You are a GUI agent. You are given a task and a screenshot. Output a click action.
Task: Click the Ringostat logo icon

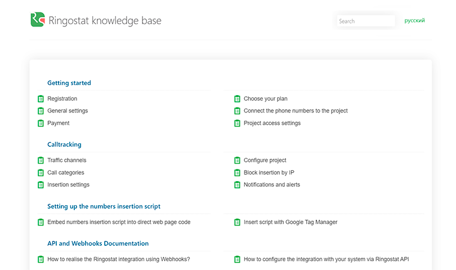tap(38, 20)
